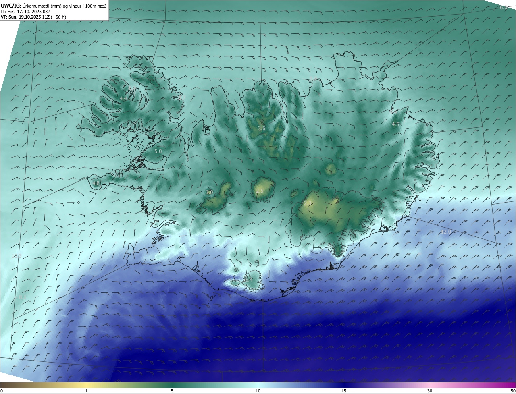Click the '2.5' value on the central glacier
The height and width of the screenshot is (394, 516).
tap(260, 191)
